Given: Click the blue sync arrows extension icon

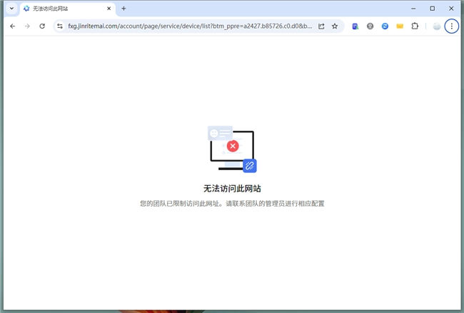Looking at the screenshot, I should click(x=385, y=26).
